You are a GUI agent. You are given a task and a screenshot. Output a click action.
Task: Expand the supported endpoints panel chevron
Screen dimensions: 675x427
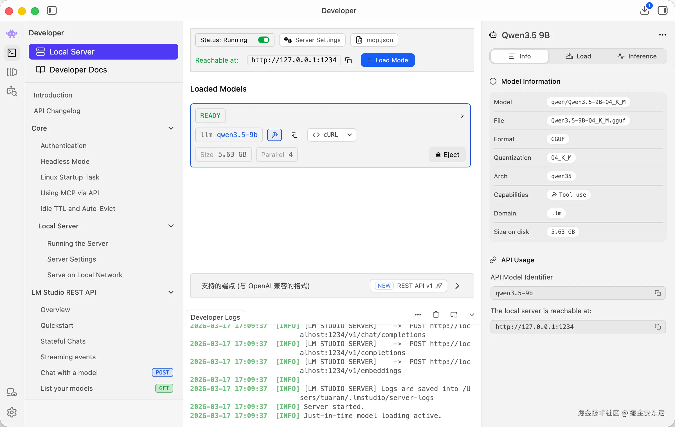click(x=457, y=286)
